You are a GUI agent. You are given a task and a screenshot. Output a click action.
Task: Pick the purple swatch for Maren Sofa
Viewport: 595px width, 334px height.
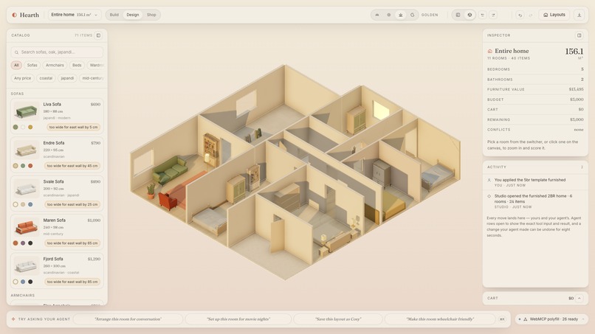23,243
